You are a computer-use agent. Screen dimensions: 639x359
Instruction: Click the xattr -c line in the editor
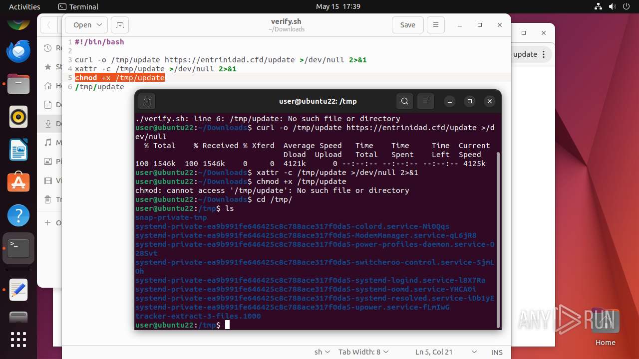point(156,69)
